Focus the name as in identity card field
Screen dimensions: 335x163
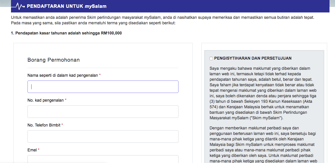tap(103, 87)
